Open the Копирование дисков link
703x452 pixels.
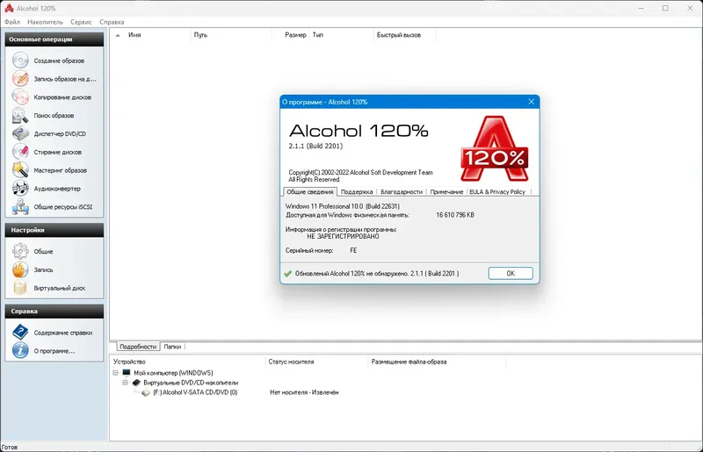click(62, 97)
